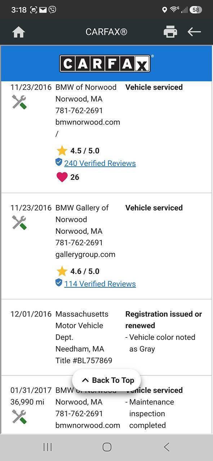
Task: Tap the Back To Top button
Action: [x=106, y=380]
